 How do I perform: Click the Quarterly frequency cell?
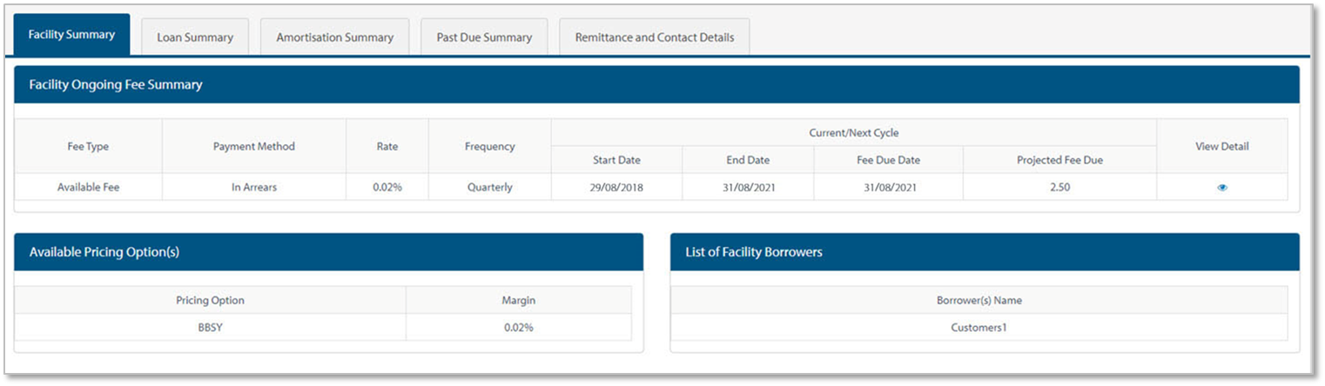pos(489,187)
